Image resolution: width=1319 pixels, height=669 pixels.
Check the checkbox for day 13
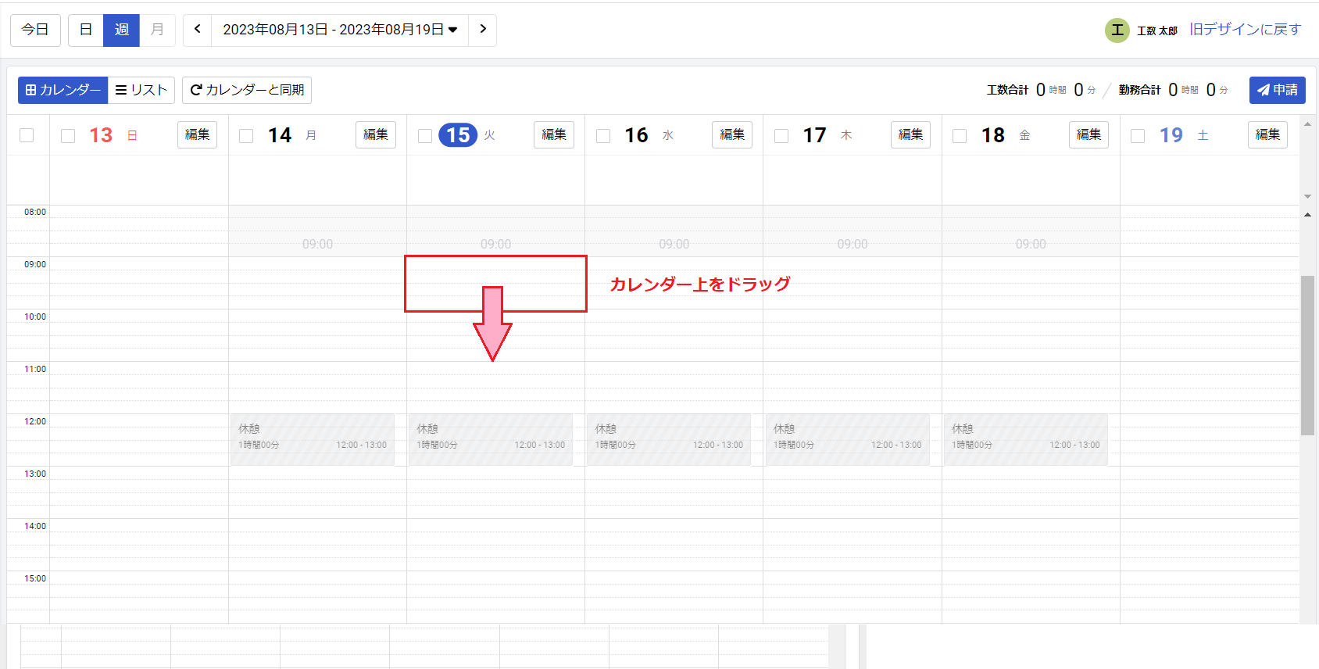pos(68,136)
